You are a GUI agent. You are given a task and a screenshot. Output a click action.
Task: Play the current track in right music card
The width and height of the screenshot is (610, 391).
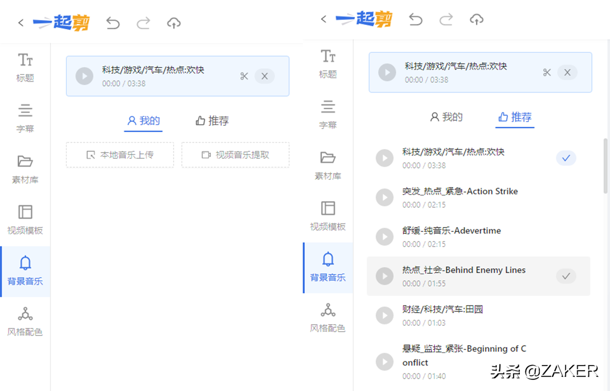click(x=387, y=72)
